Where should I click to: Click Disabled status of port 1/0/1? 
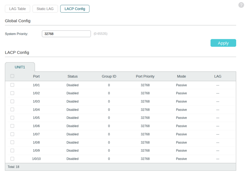click(73, 85)
